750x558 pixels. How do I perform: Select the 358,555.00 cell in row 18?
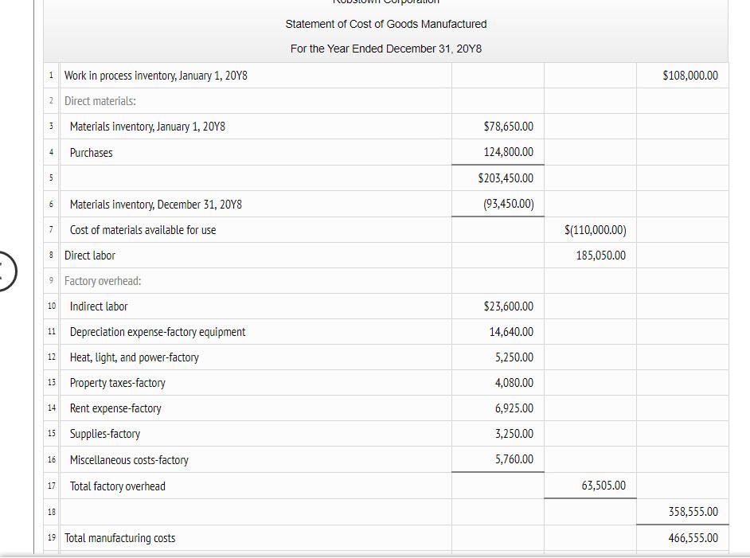point(682,511)
